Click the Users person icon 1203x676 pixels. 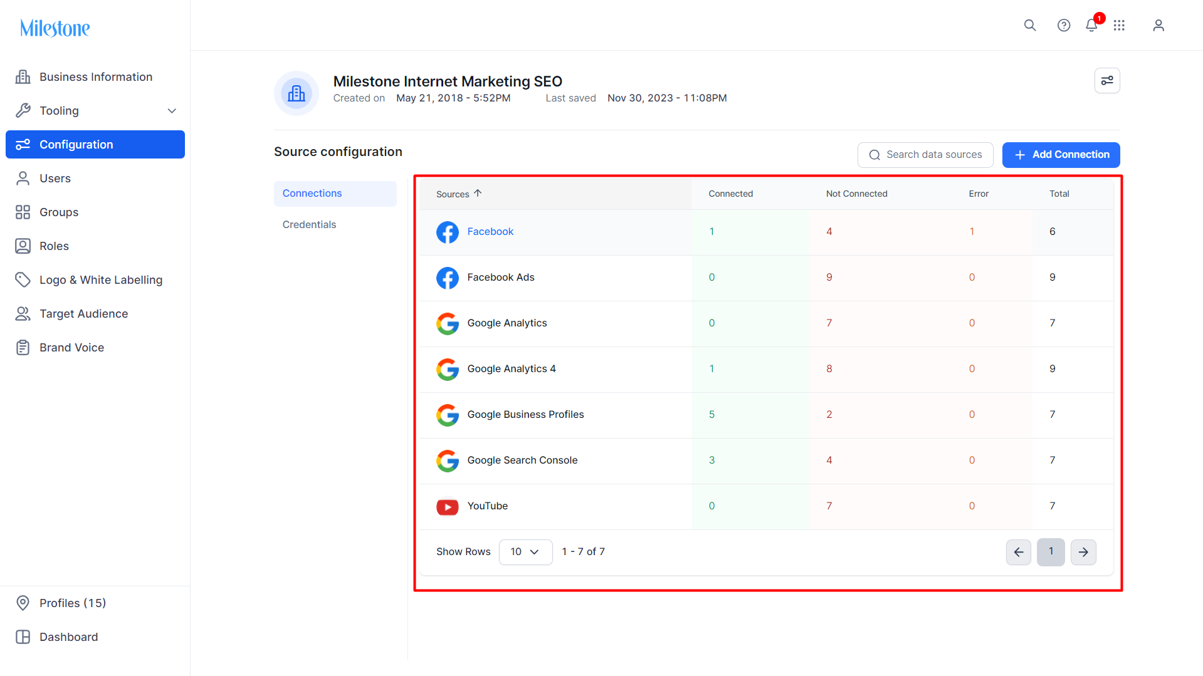click(23, 179)
